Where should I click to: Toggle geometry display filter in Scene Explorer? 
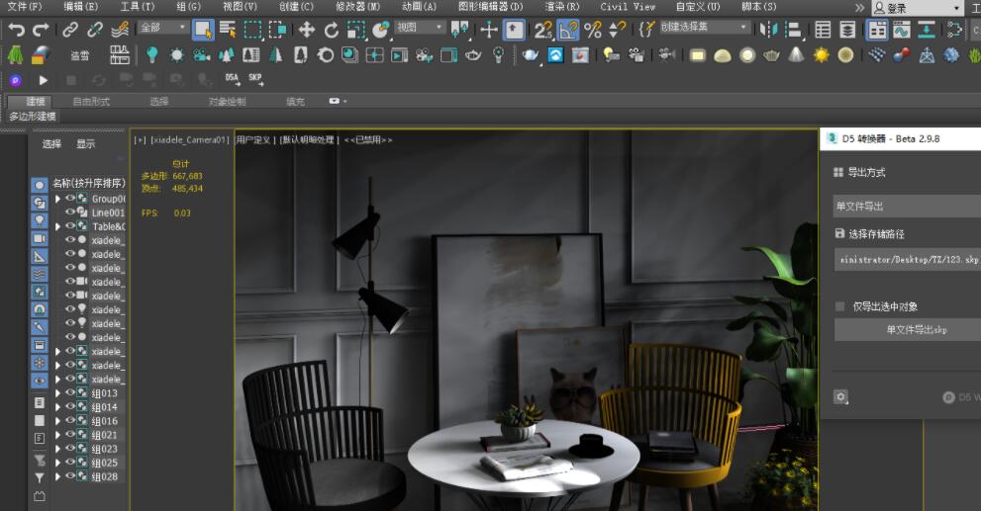point(40,185)
